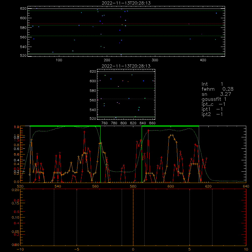Select the orange '1.0' y-axis label of the profile plot
Viewport: 252px width, 252px height.
17,135
